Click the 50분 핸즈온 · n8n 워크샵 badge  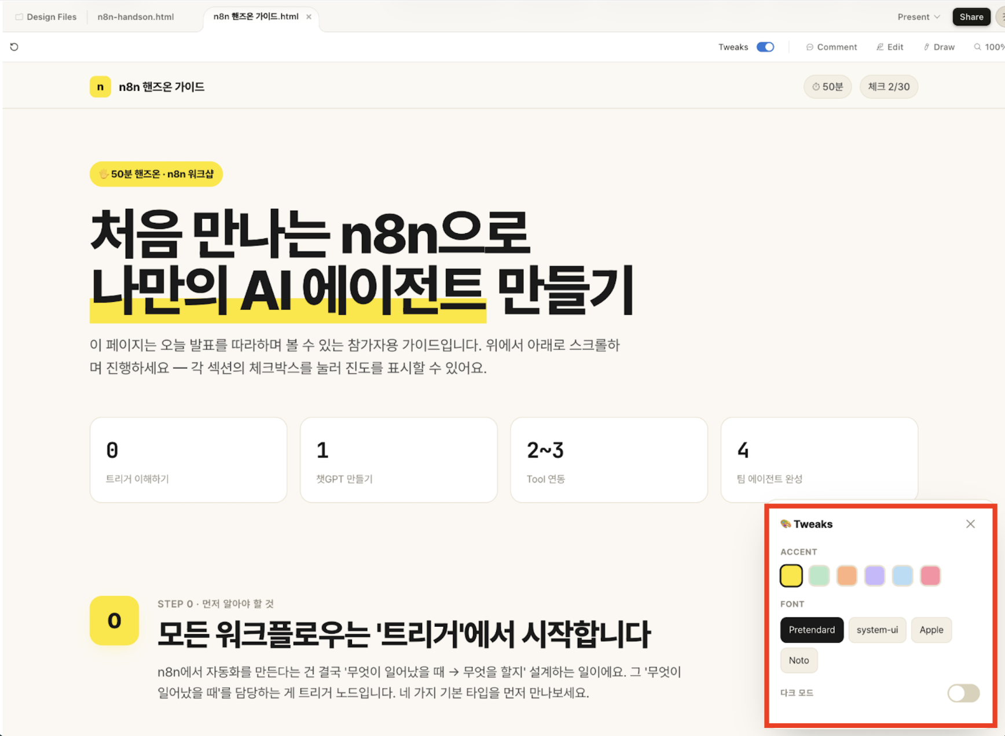156,174
